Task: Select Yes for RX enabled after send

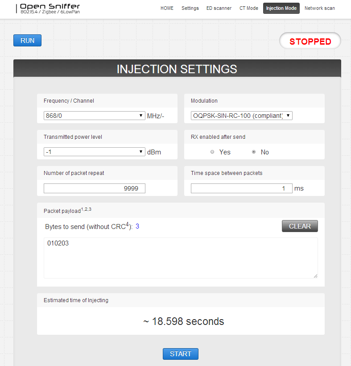Action: pyautogui.click(x=212, y=152)
